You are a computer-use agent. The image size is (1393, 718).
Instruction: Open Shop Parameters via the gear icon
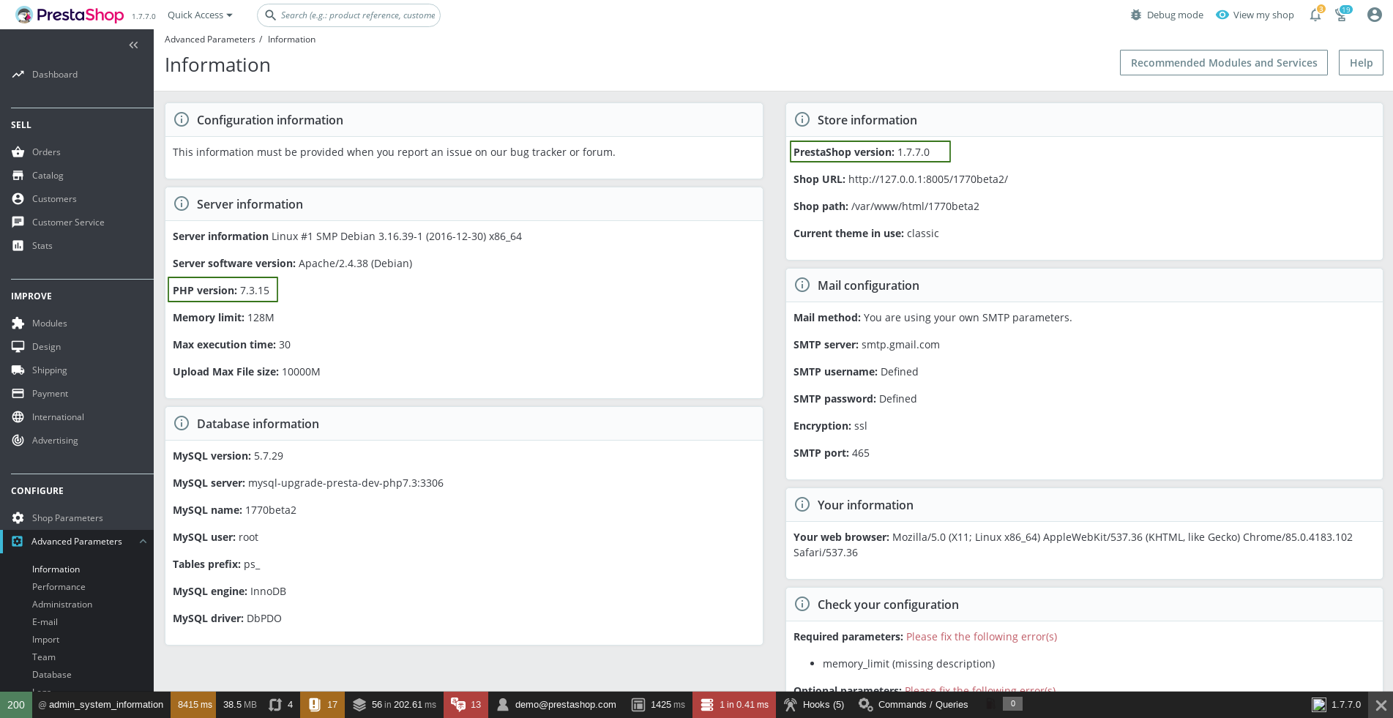click(18, 517)
